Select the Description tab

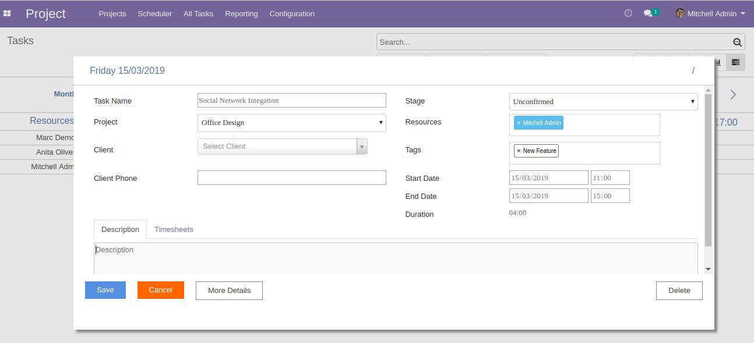coord(120,229)
